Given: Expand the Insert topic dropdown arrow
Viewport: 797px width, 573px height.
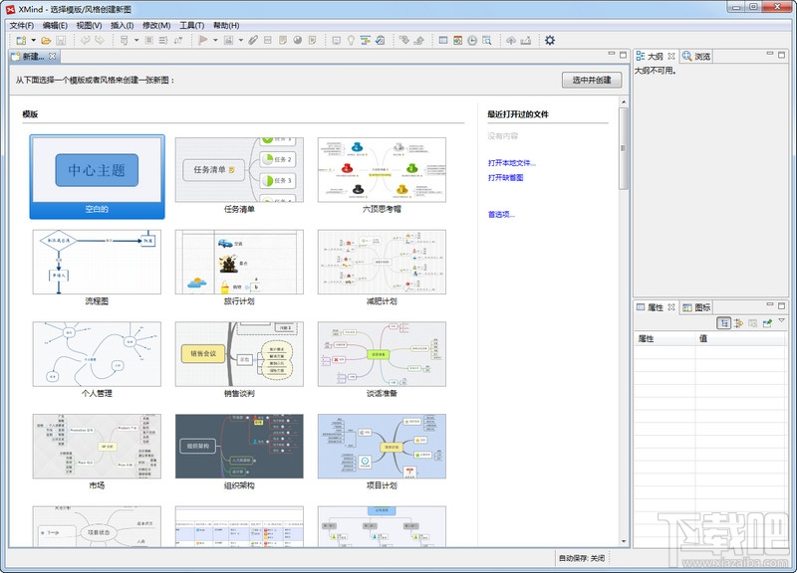Looking at the screenshot, I should coord(136,40).
